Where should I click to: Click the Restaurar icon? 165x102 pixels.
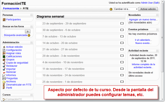point(4,66)
